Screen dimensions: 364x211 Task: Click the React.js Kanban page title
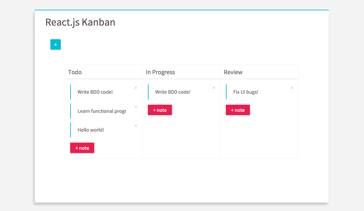point(80,22)
